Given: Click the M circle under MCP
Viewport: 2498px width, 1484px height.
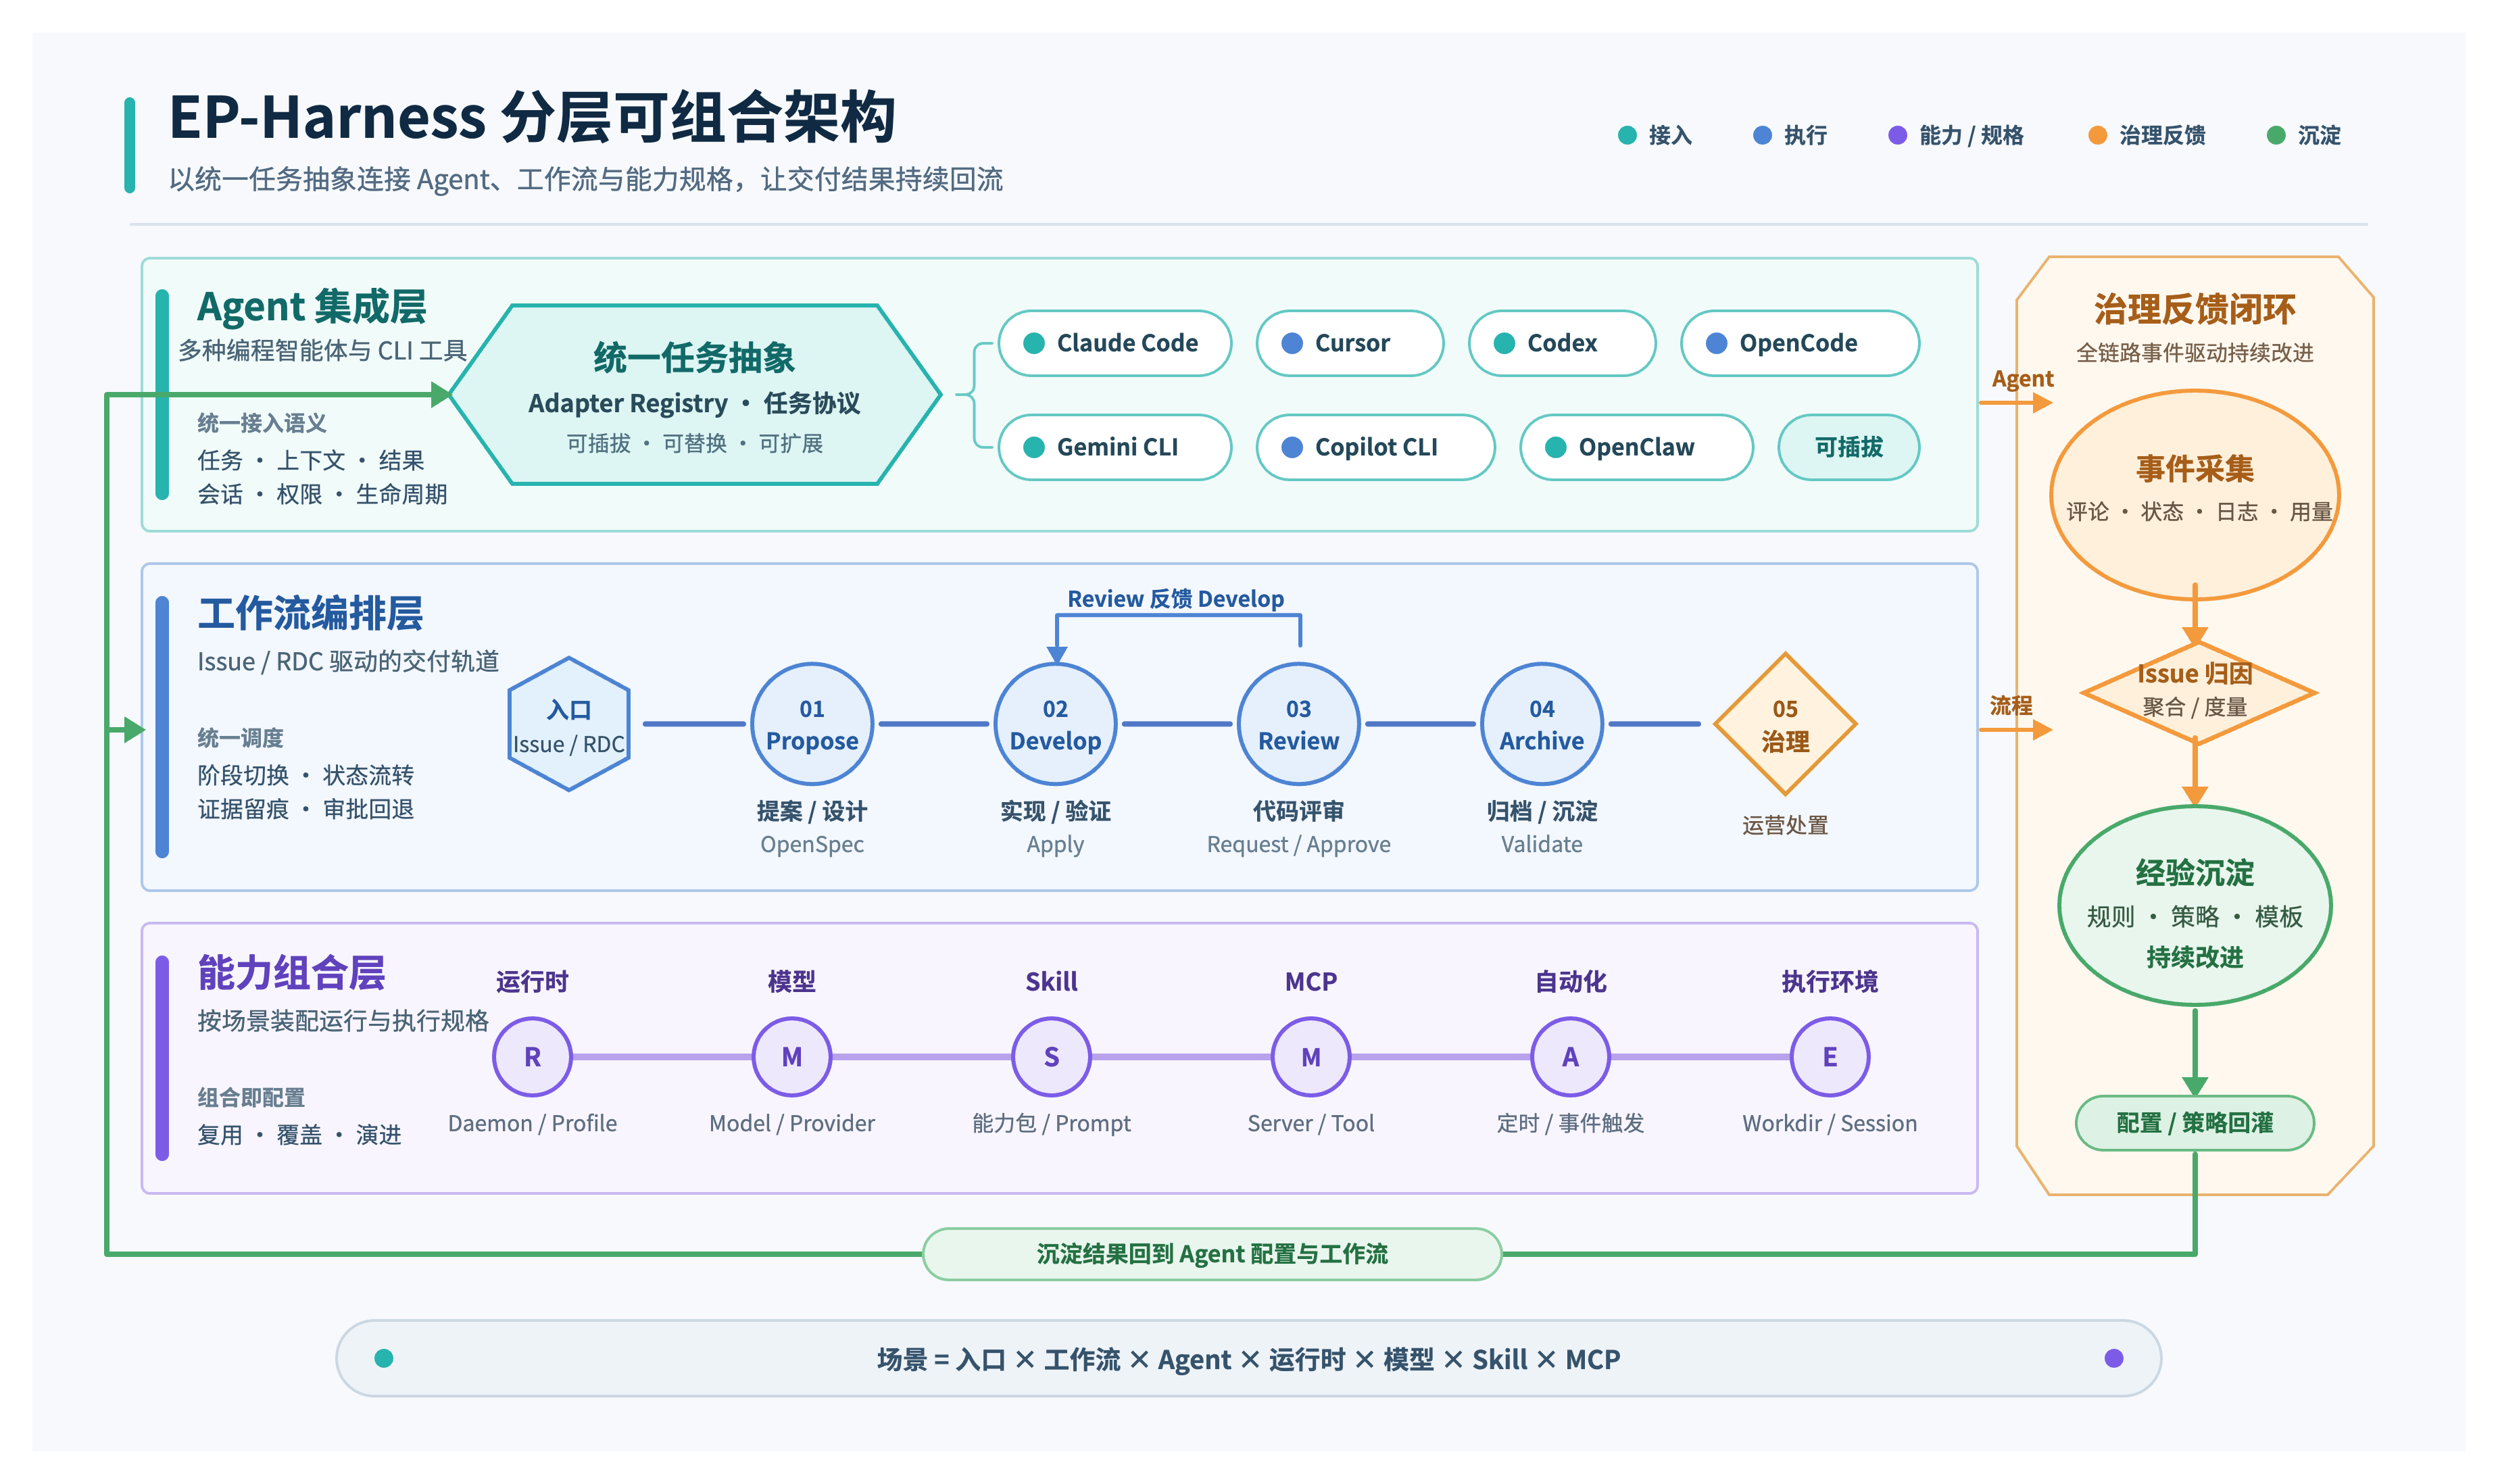Looking at the screenshot, I should (1310, 1056).
